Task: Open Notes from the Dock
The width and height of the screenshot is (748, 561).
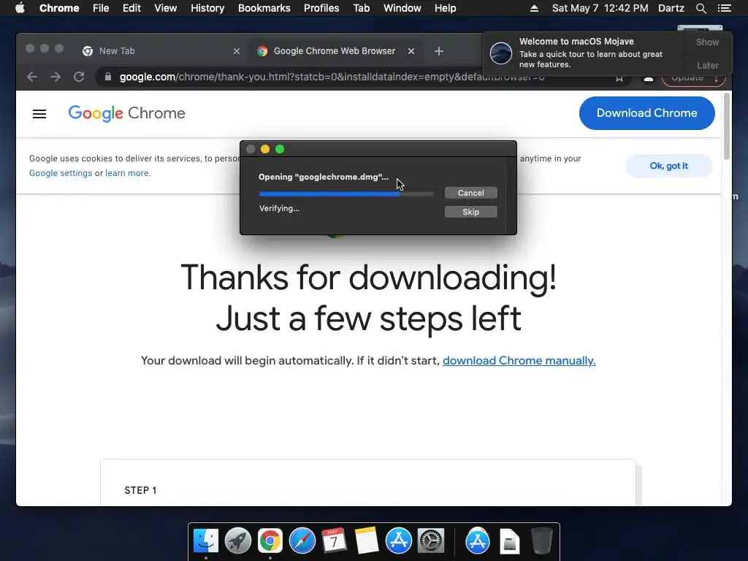Action: tap(367, 541)
